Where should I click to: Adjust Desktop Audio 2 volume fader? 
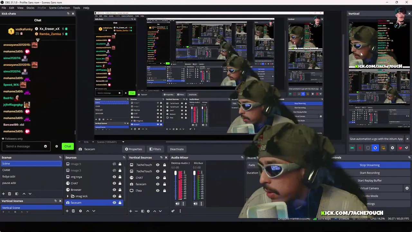pyautogui.click(x=175, y=173)
